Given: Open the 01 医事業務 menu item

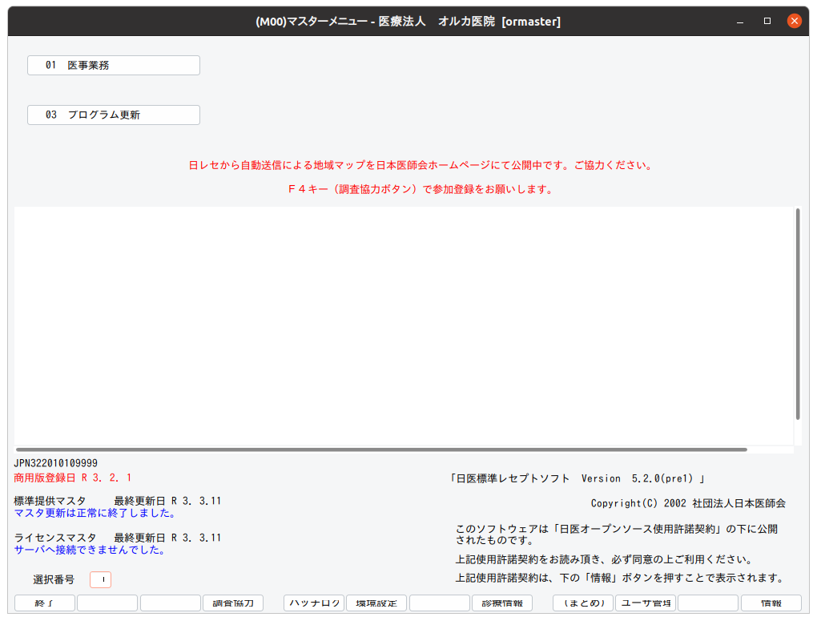Looking at the screenshot, I should [x=113, y=65].
